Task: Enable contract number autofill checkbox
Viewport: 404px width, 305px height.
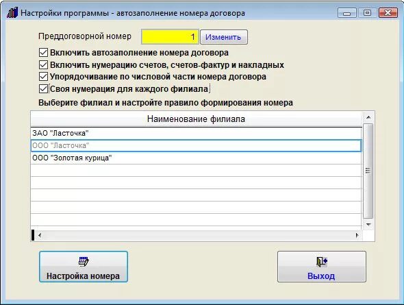Action: click(x=43, y=53)
